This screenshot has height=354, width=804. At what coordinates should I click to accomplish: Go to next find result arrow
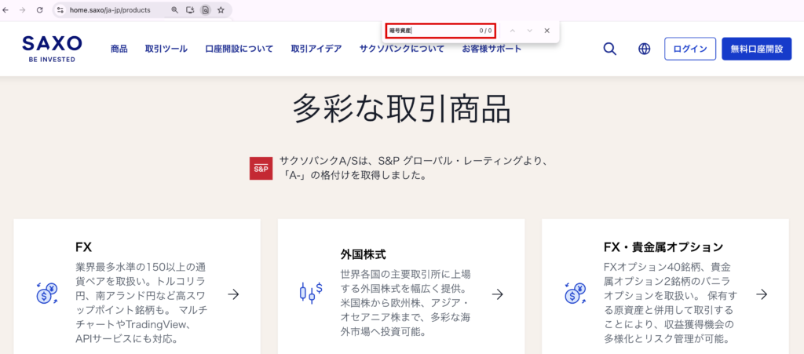pos(530,31)
